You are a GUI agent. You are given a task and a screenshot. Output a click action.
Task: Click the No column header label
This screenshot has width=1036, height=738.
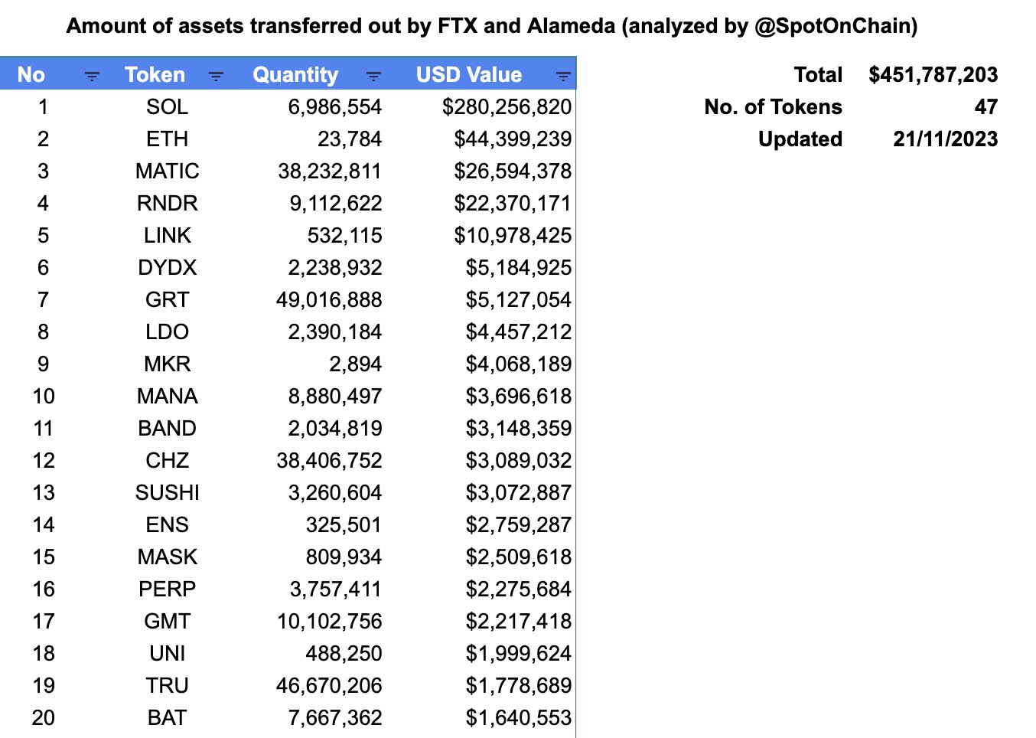click(31, 75)
